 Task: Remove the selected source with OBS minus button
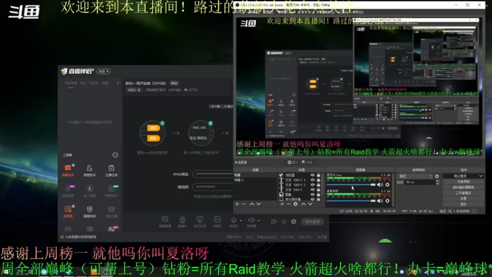pyautogui.click(x=288, y=204)
